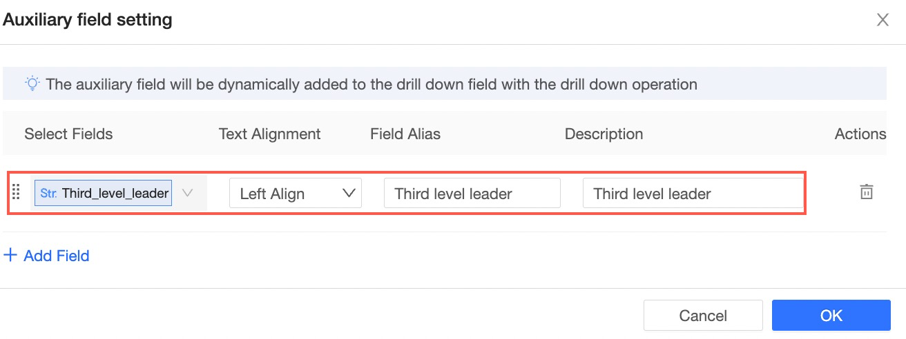906x339 pixels.
Task: Confirm with the OK button
Action: 831,316
